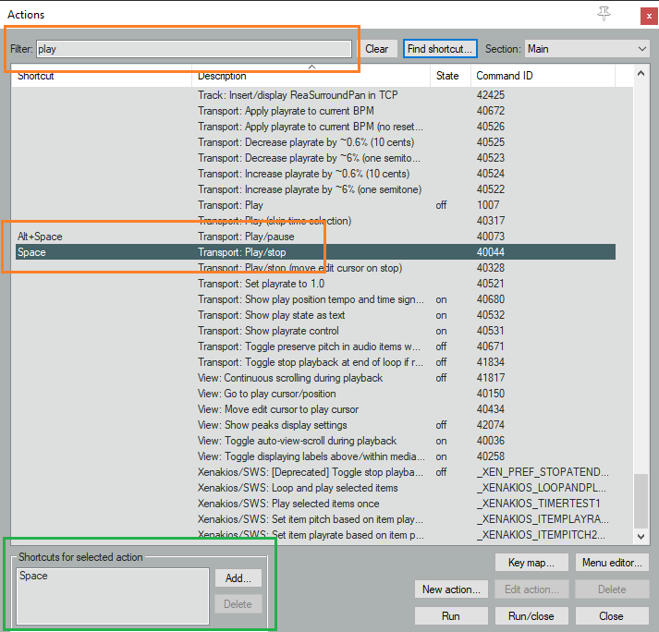Click the scrollbar up arrow
The width and height of the screenshot is (659, 632).
click(x=641, y=74)
